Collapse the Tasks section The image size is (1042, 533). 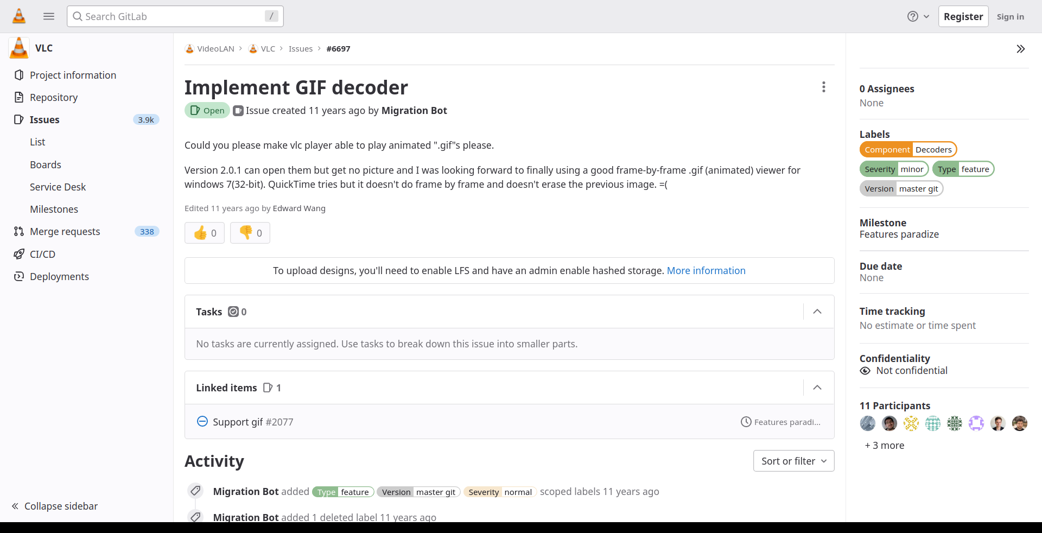[817, 312]
